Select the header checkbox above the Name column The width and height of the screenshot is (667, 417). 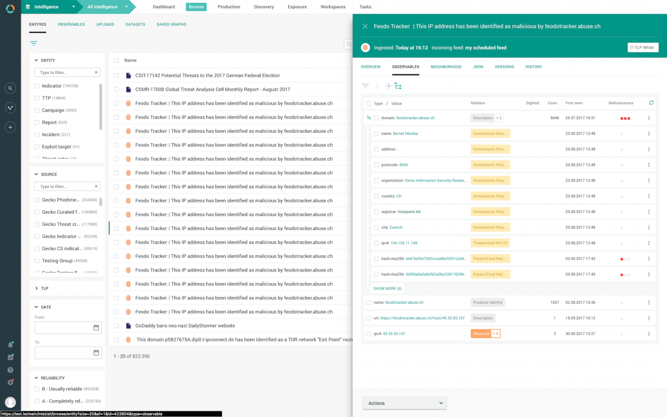116,61
